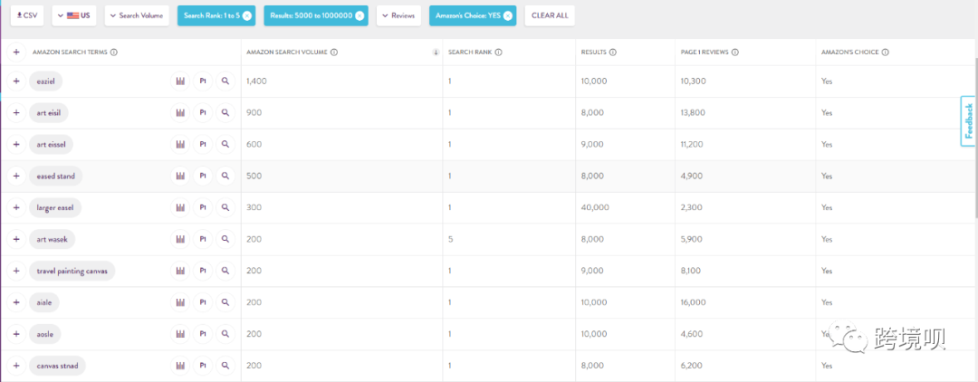
Task: Sort by the Amazon Search Volume arrow
Action: pos(436,53)
